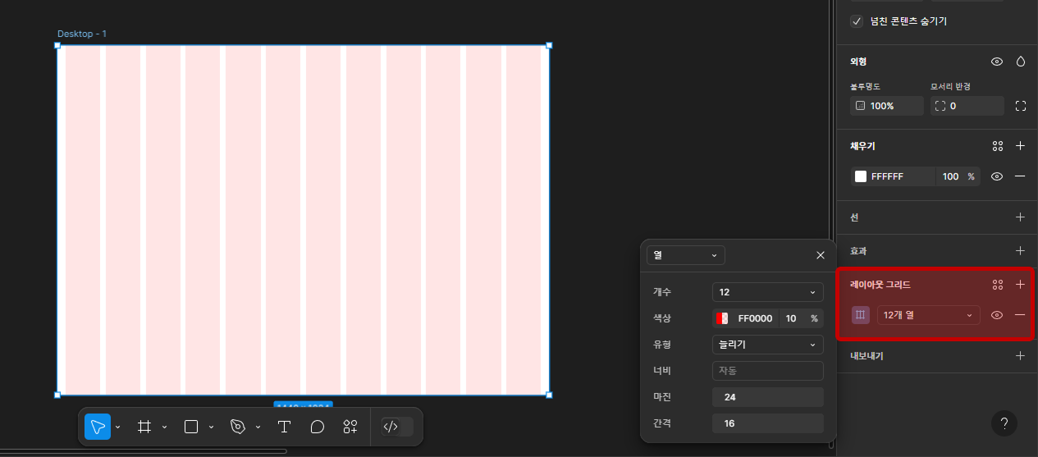Viewport: 1038px width, 457px height.
Task: Open the 개수 12 count dropdown
Action: point(768,292)
